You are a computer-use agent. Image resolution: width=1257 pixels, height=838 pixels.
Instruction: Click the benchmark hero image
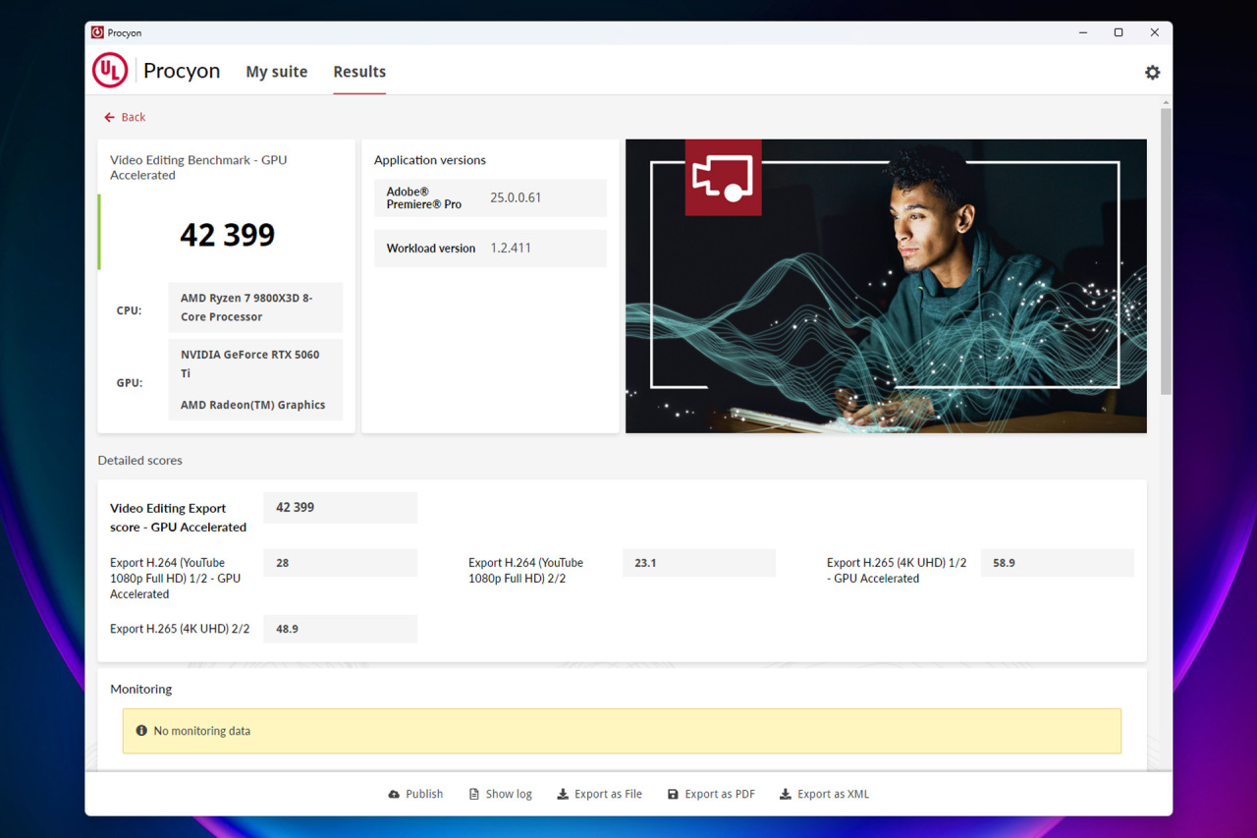click(886, 286)
